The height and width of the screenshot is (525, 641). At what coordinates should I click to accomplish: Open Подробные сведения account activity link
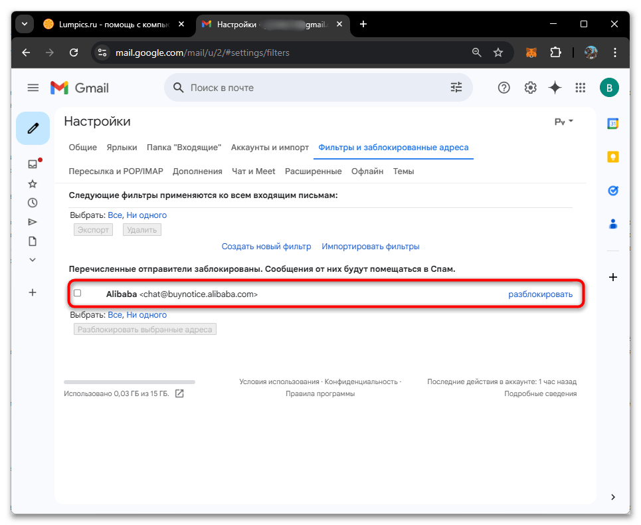[540, 393]
